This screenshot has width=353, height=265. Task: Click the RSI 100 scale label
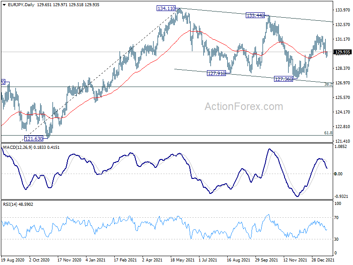click(338, 204)
